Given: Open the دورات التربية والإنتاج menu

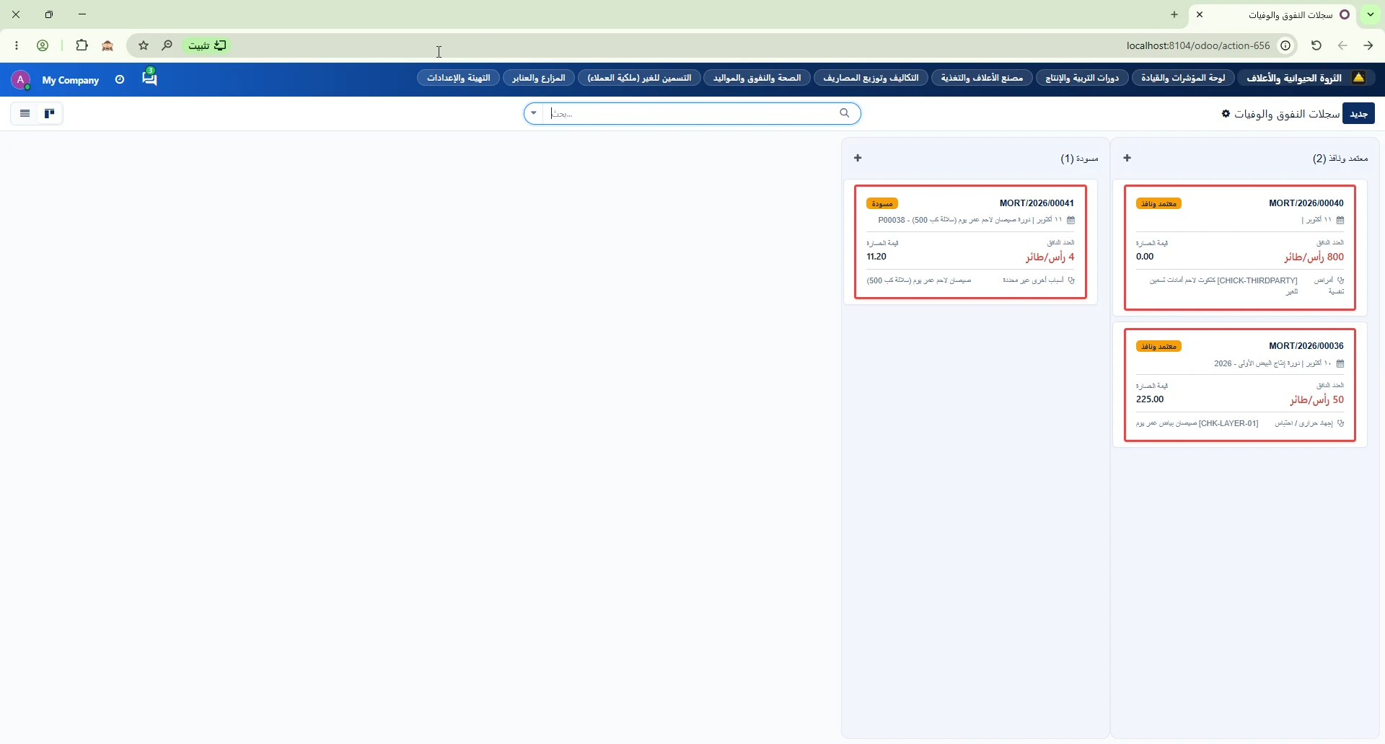Looking at the screenshot, I should (1082, 78).
